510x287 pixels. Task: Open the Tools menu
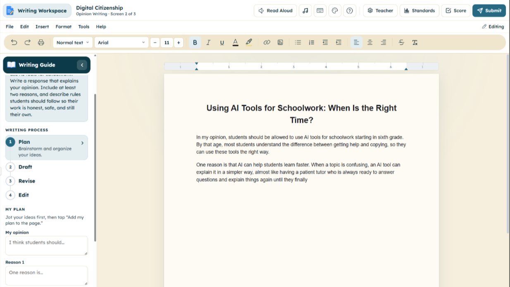[x=83, y=26]
